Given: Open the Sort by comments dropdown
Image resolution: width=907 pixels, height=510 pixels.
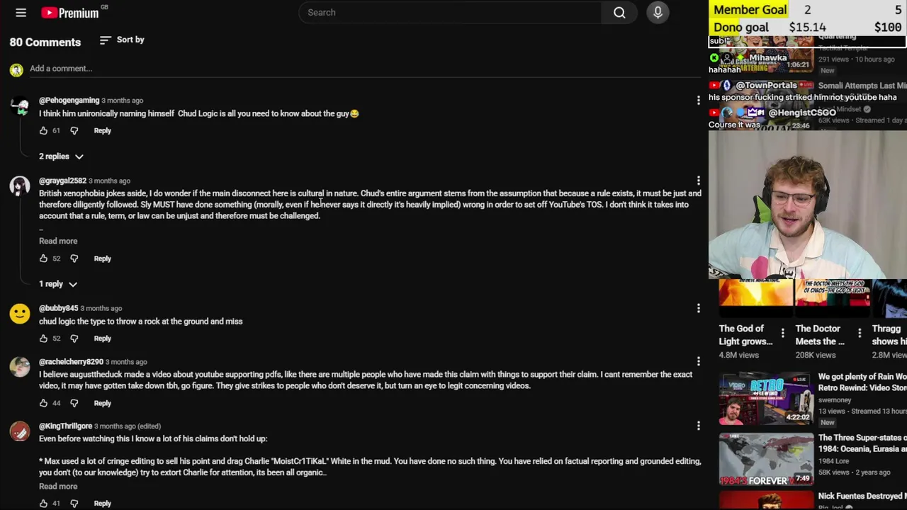Looking at the screenshot, I should click(122, 40).
